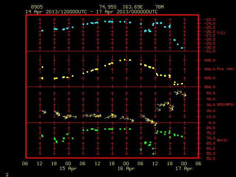Click the lowest green humidity data point

tap(153, 154)
